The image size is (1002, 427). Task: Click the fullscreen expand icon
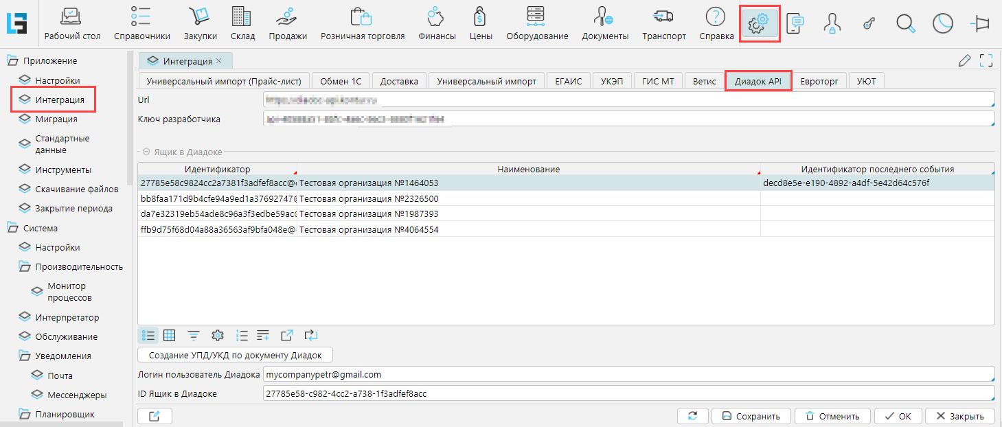click(x=986, y=60)
